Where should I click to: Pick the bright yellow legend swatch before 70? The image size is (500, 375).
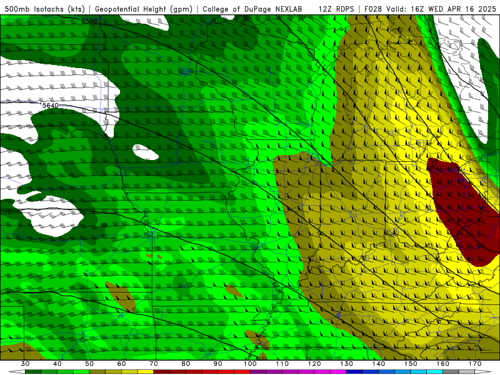[146, 372]
